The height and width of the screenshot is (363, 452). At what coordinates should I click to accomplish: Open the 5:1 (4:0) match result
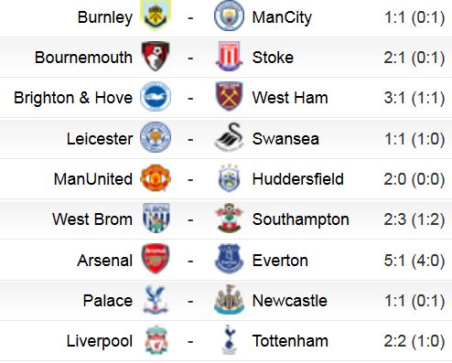click(414, 261)
